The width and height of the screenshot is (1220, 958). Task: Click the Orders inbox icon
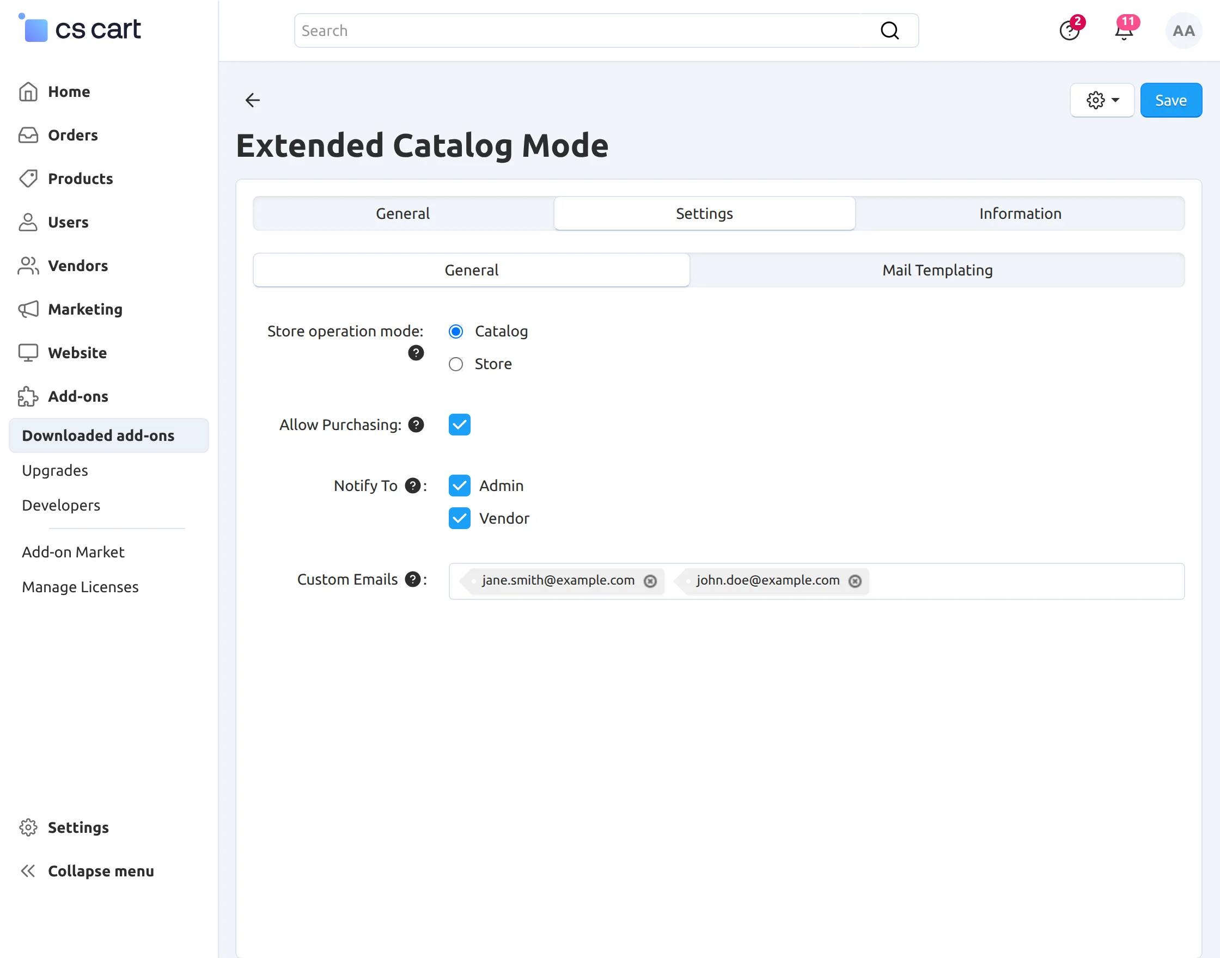click(28, 135)
